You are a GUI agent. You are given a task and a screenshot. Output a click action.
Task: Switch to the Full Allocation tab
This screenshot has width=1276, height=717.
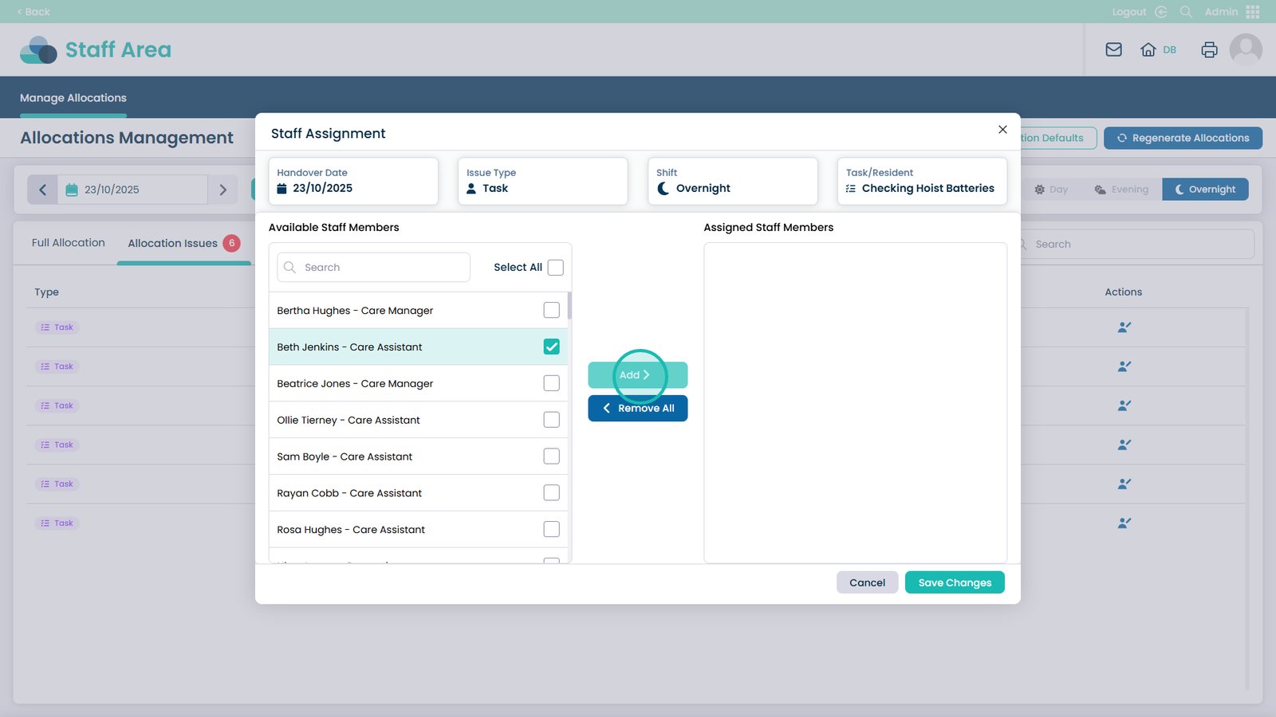pyautogui.click(x=69, y=243)
